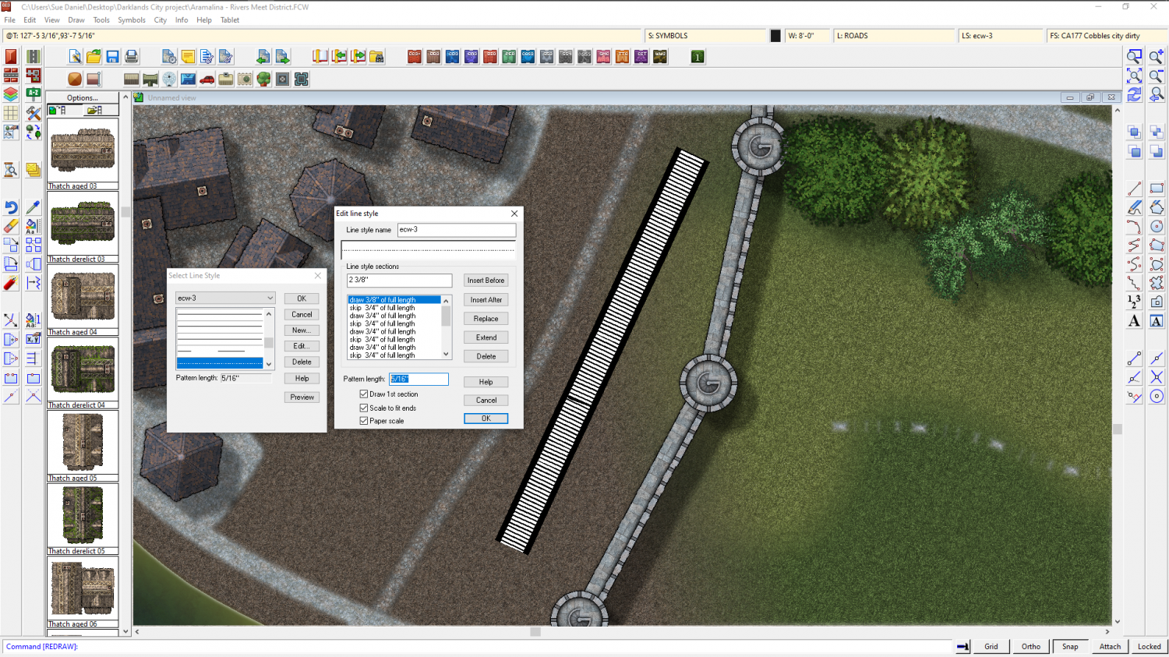Select the Arc drawing tool
Image resolution: width=1169 pixels, height=657 pixels.
[1135, 226]
